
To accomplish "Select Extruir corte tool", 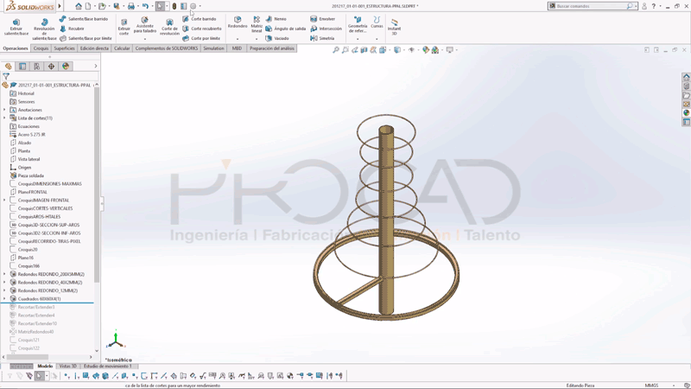I will (124, 27).
